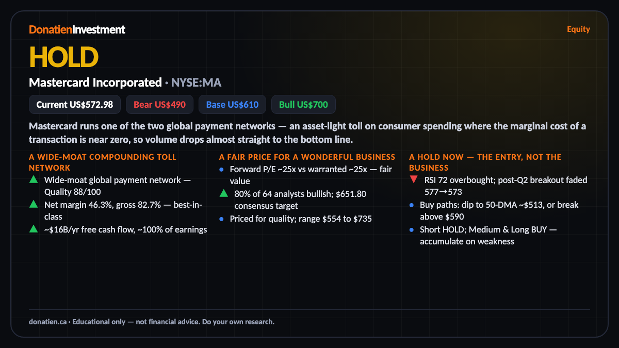Click the DonatienInvestment logo
The width and height of the screenshot is (619, 348).
77,29
